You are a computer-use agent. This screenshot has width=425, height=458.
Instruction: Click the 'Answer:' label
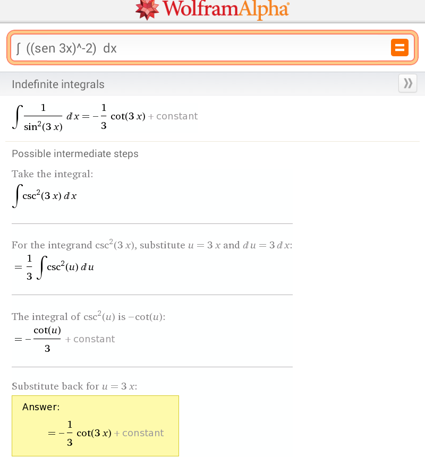[x=41, y=407]
